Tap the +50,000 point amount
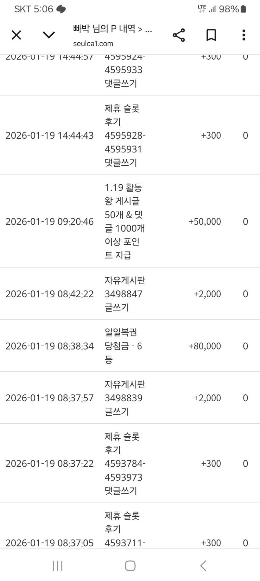 coord(205,221)
